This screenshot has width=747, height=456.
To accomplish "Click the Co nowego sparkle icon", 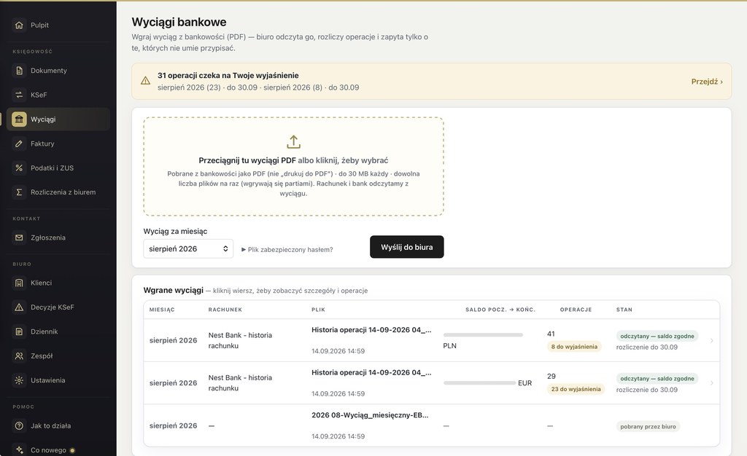I will coord(19,450).
